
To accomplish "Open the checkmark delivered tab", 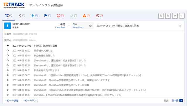I will point(73,15).
